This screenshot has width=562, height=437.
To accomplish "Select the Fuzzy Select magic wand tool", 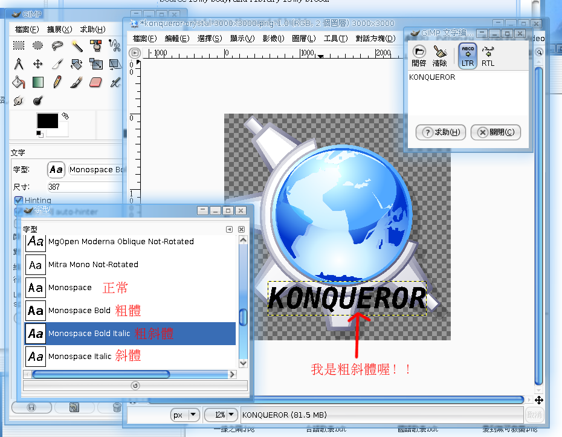I will click(x=76, y=45).
